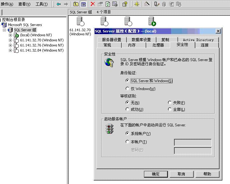This screenshot has width=230, height=184.
Task: Toggle the show/hide console tree icon
Action: [x=83, y=4]
